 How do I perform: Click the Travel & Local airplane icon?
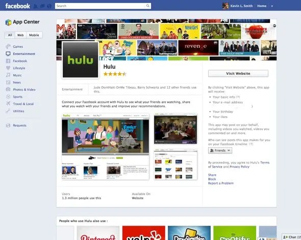click(8, 104)
